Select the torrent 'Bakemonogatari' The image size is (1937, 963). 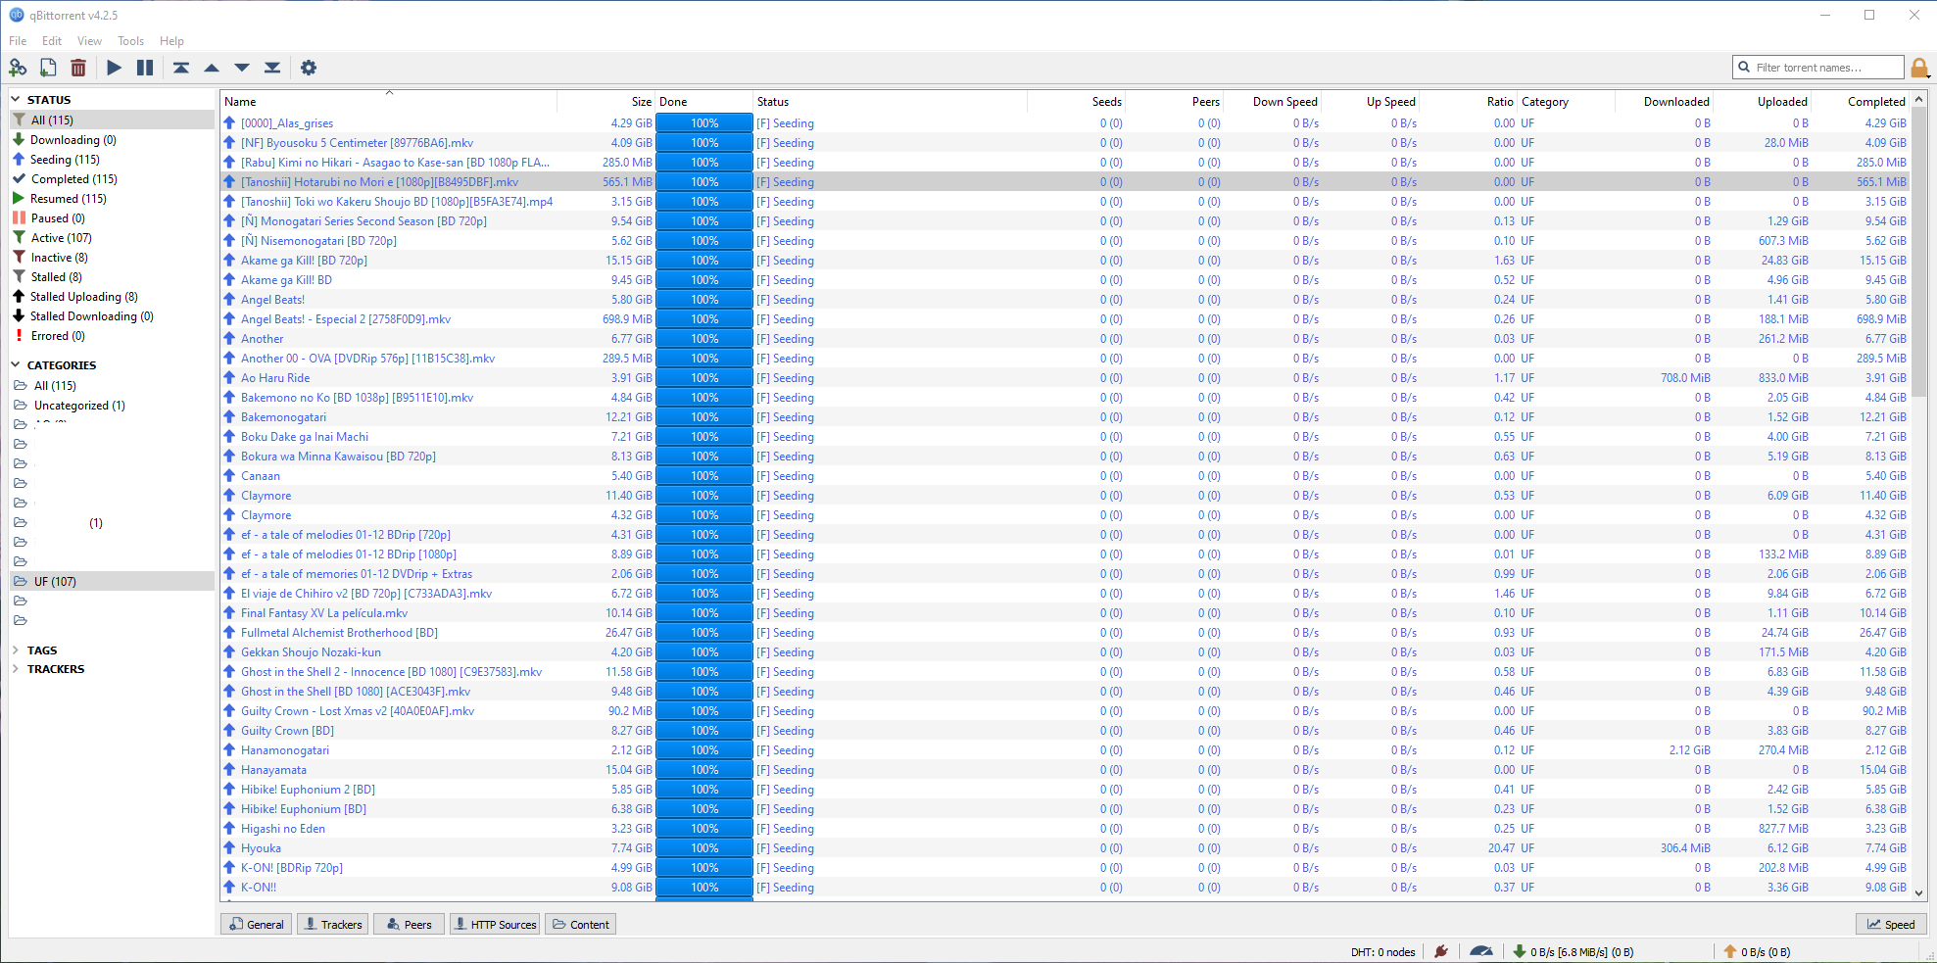coord(283,417)
